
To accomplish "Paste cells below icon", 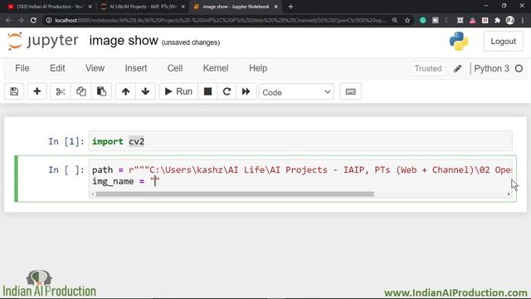I will [x=101, y=91].
